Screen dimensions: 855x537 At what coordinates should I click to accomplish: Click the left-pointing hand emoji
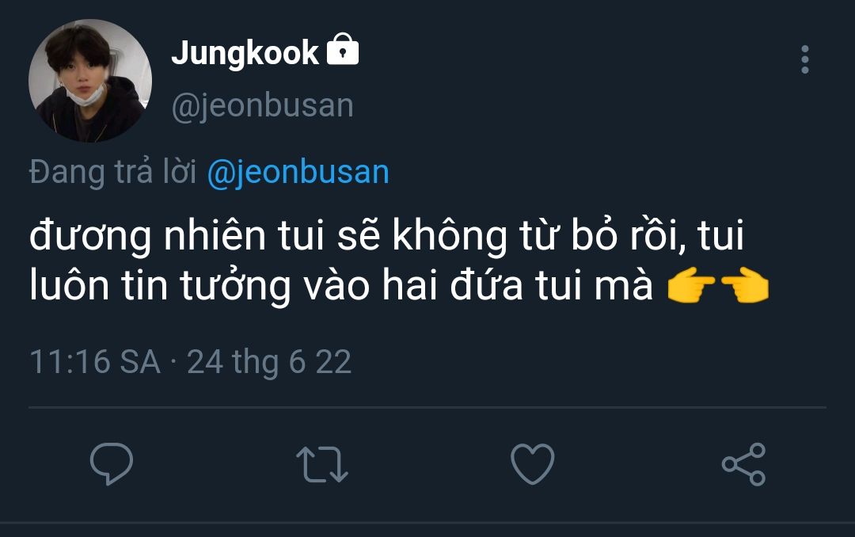pos(744,289)
